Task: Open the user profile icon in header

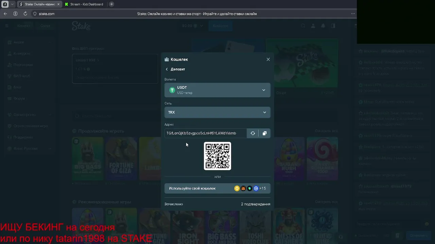Action: pos(313,26)
